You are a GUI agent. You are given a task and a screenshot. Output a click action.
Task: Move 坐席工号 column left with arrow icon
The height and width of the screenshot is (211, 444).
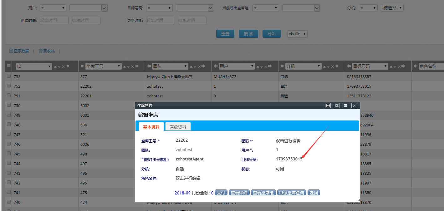coord(83,66)
